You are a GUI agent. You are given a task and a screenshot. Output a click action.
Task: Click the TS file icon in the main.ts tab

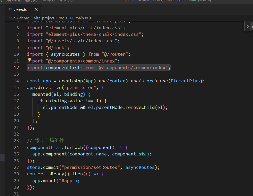(10, 9)
